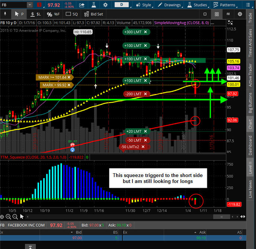Select the %F percent tool
Image resolution: width=256 pixels, height=249 pixels.
click(53, 14)
